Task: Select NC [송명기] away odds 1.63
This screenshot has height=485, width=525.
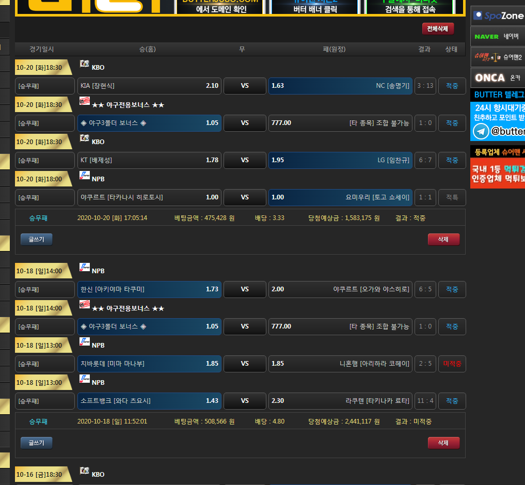Action: click(x=340, y=86)
